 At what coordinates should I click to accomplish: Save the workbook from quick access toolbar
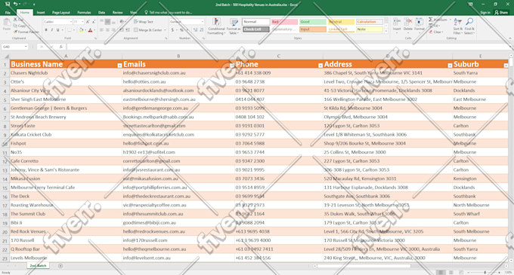click(x=8, y=4)
